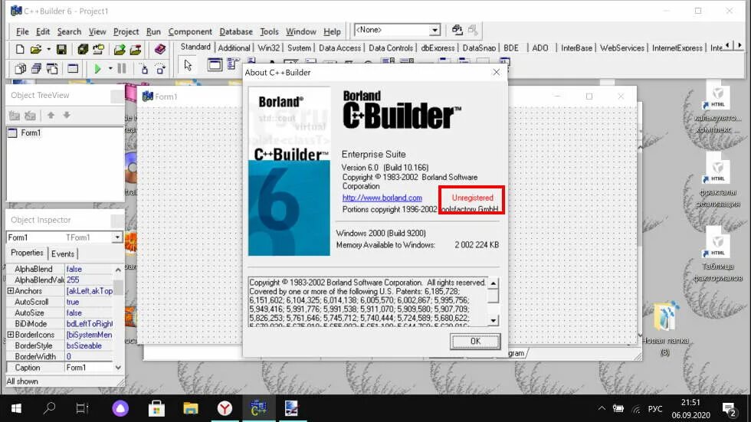Open the Database menu
The image size is (751, 422).
tap(236, 31)
